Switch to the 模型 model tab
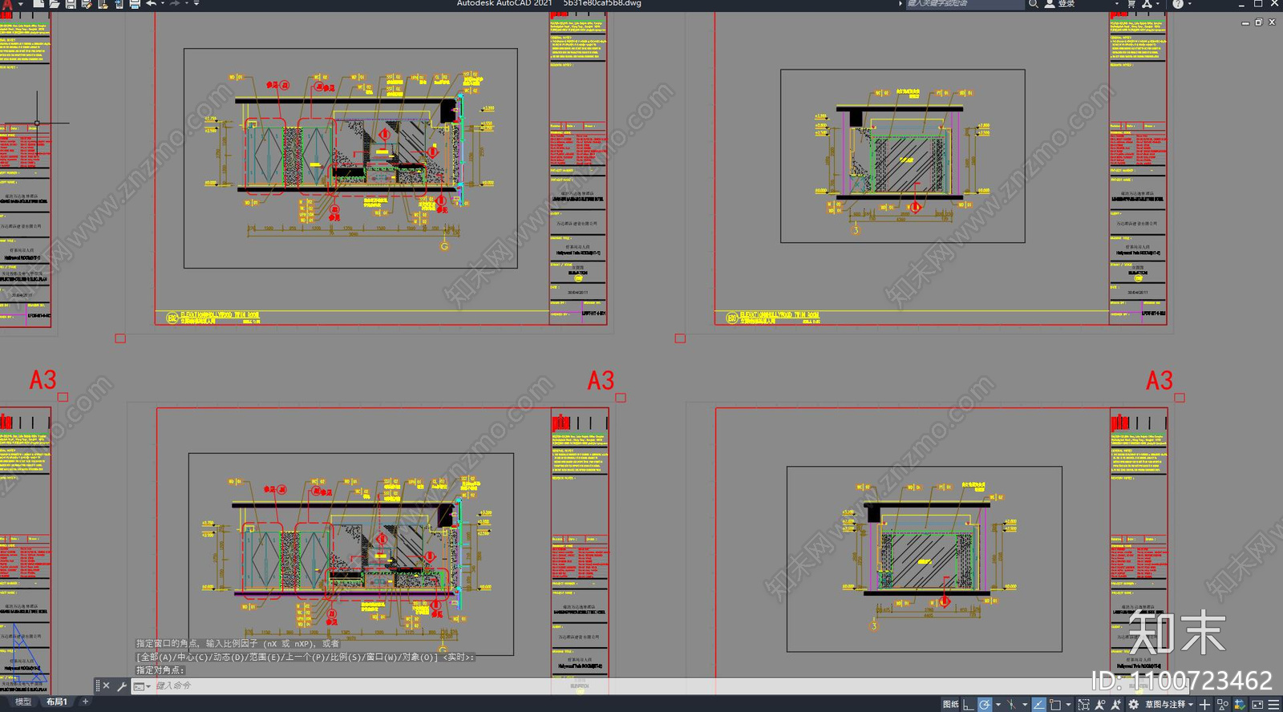1283x712 pixels. [x=23, y=702]
